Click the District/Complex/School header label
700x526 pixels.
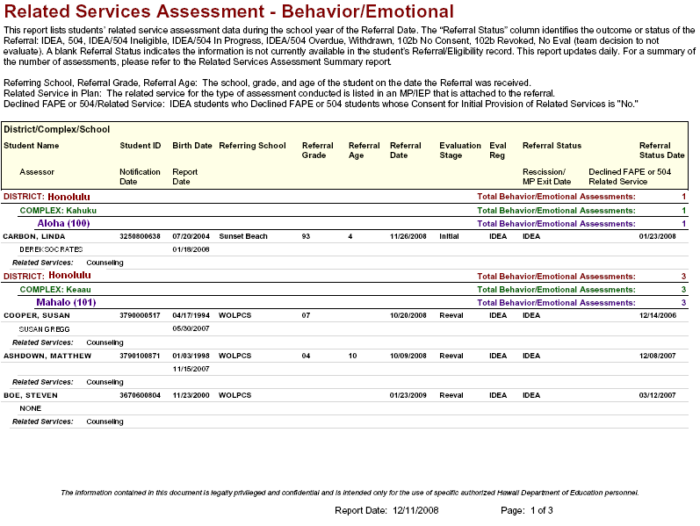57,129
